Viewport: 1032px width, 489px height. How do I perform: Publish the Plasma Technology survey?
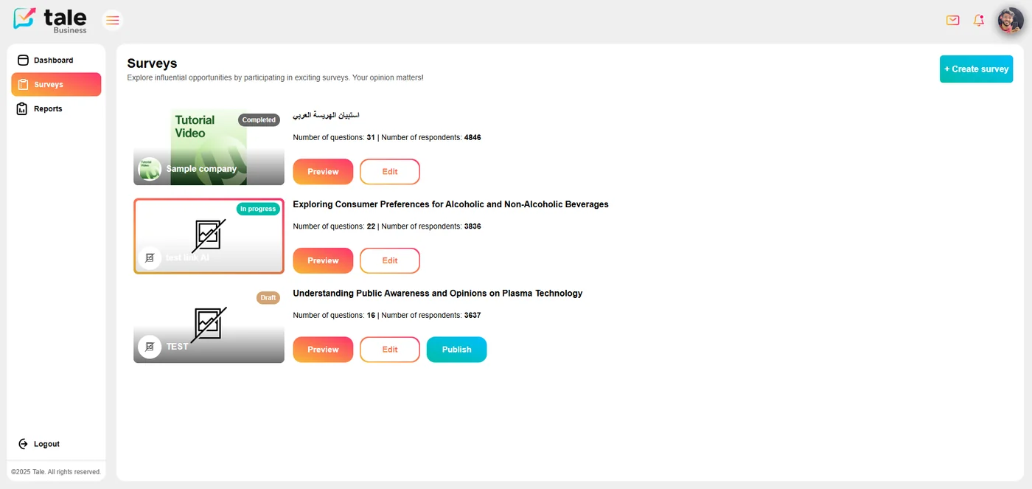point(456,350)
